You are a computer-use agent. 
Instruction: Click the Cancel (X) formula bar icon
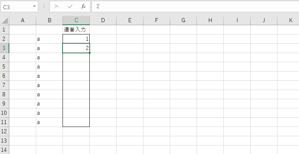(57, 7)
